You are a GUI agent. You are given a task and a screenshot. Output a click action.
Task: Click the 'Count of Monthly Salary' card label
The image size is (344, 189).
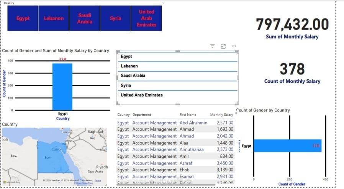(292, 81)
